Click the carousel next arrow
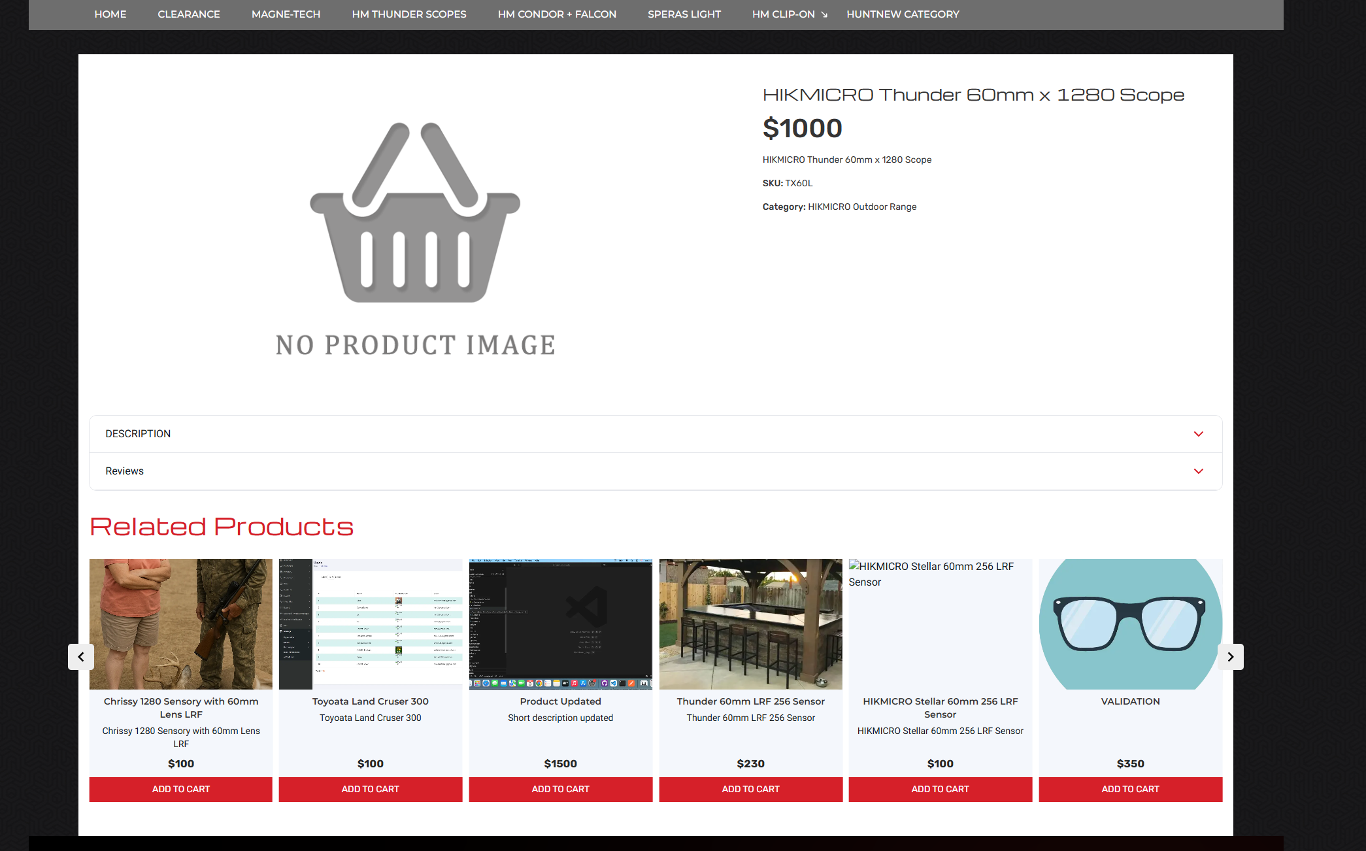 (1230, 657)
